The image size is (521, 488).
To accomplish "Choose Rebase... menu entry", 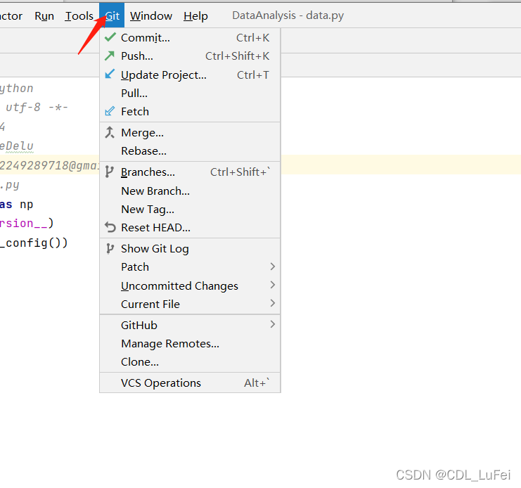I will 190,150.
